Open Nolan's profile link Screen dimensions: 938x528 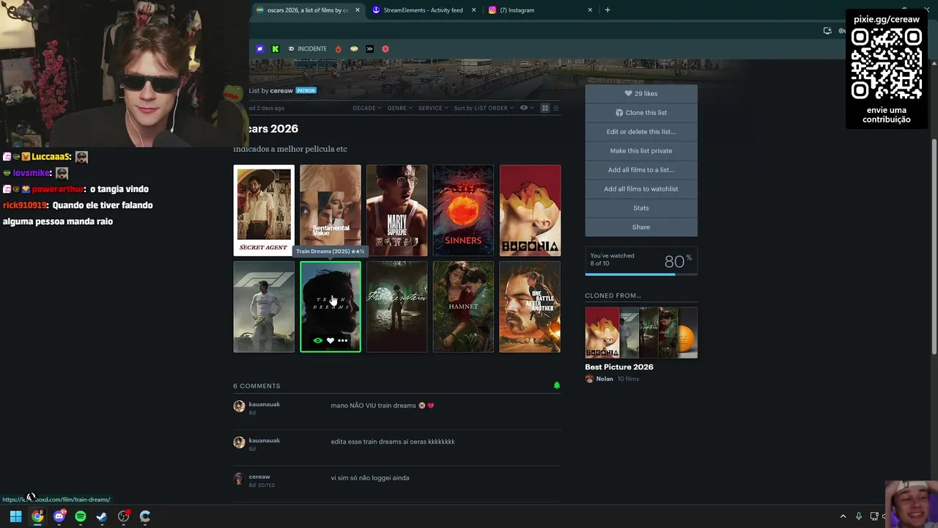click(605, 379)
